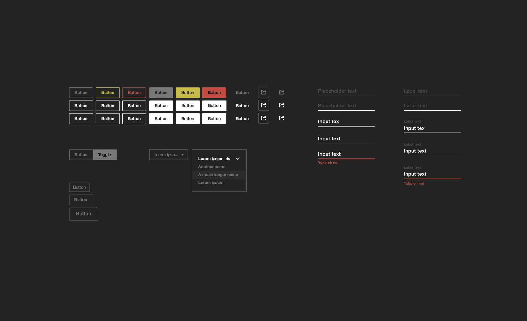Click the boxed share icon in the top row
Screen dimensions: 527x321
(x=263, y=92)
